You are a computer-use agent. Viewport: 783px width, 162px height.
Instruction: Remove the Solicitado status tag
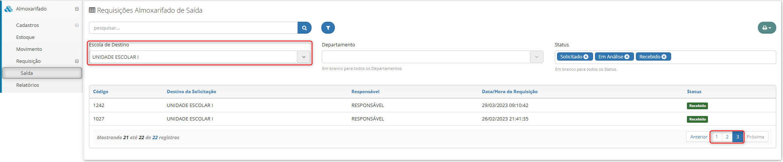(586, 57)
